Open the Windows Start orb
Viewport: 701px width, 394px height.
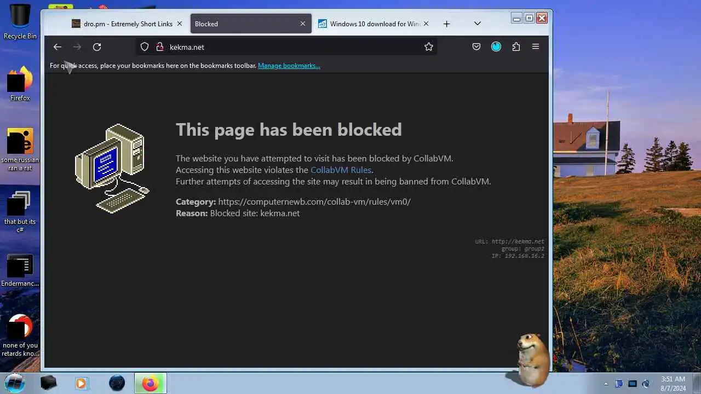coord(15,383)
